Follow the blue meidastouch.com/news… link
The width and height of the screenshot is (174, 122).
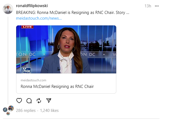39,18
